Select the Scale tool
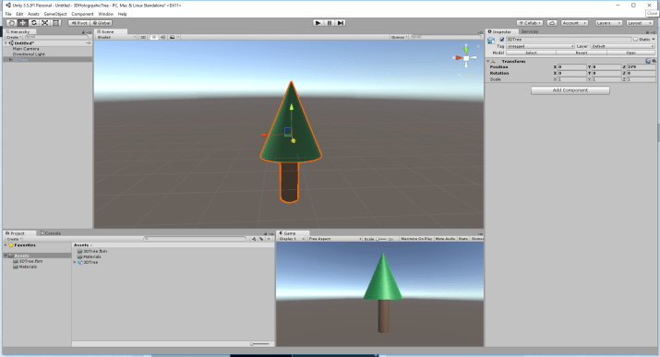 click(44, 23)
